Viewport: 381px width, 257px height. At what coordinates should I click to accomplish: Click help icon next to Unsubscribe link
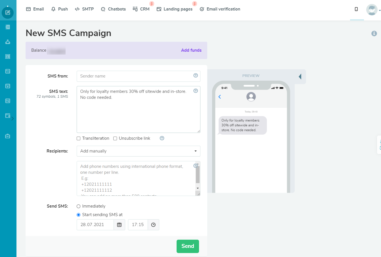[x=162, y=138]
